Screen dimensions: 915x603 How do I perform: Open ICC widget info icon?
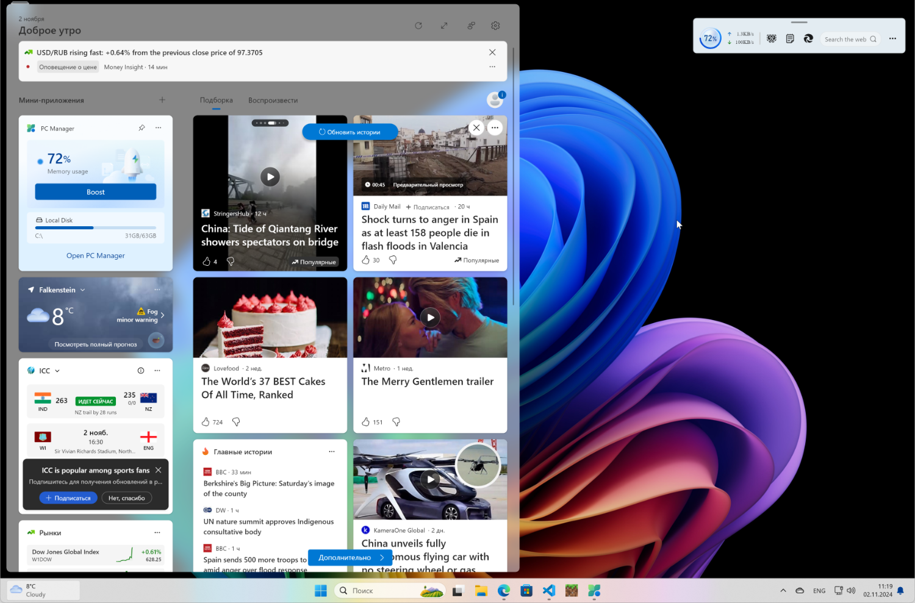point(141,371)
